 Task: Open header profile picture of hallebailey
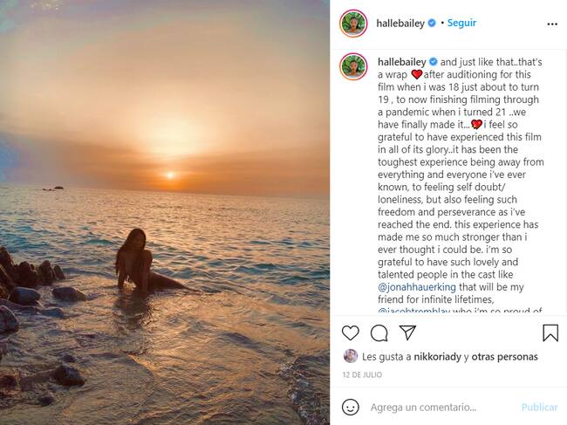pos(353,24)
